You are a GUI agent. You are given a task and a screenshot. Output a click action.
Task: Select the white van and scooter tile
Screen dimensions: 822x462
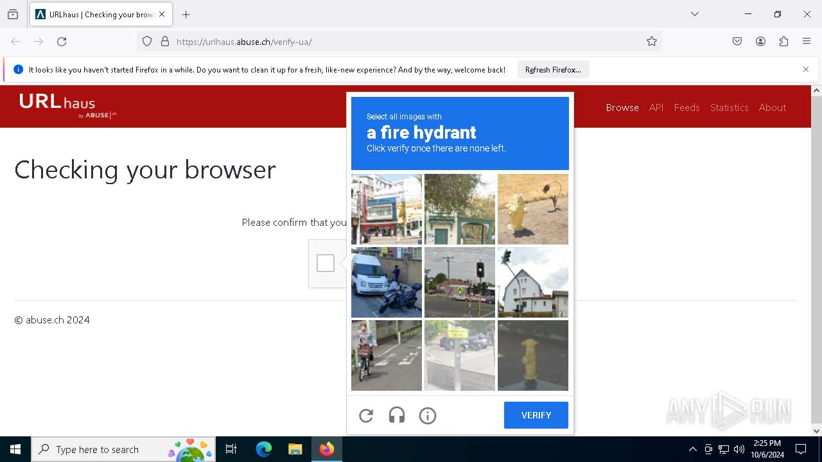click(x=387, y=282)
